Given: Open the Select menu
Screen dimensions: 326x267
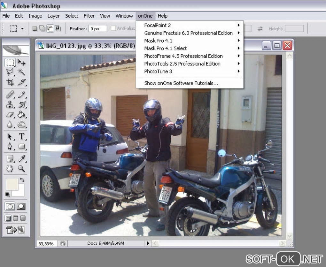Looking at the screenshot, I should click(x=72, y=16).
